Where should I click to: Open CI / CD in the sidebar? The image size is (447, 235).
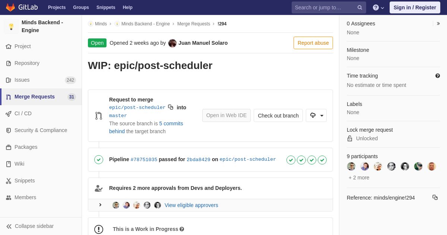tap(41, 113)
